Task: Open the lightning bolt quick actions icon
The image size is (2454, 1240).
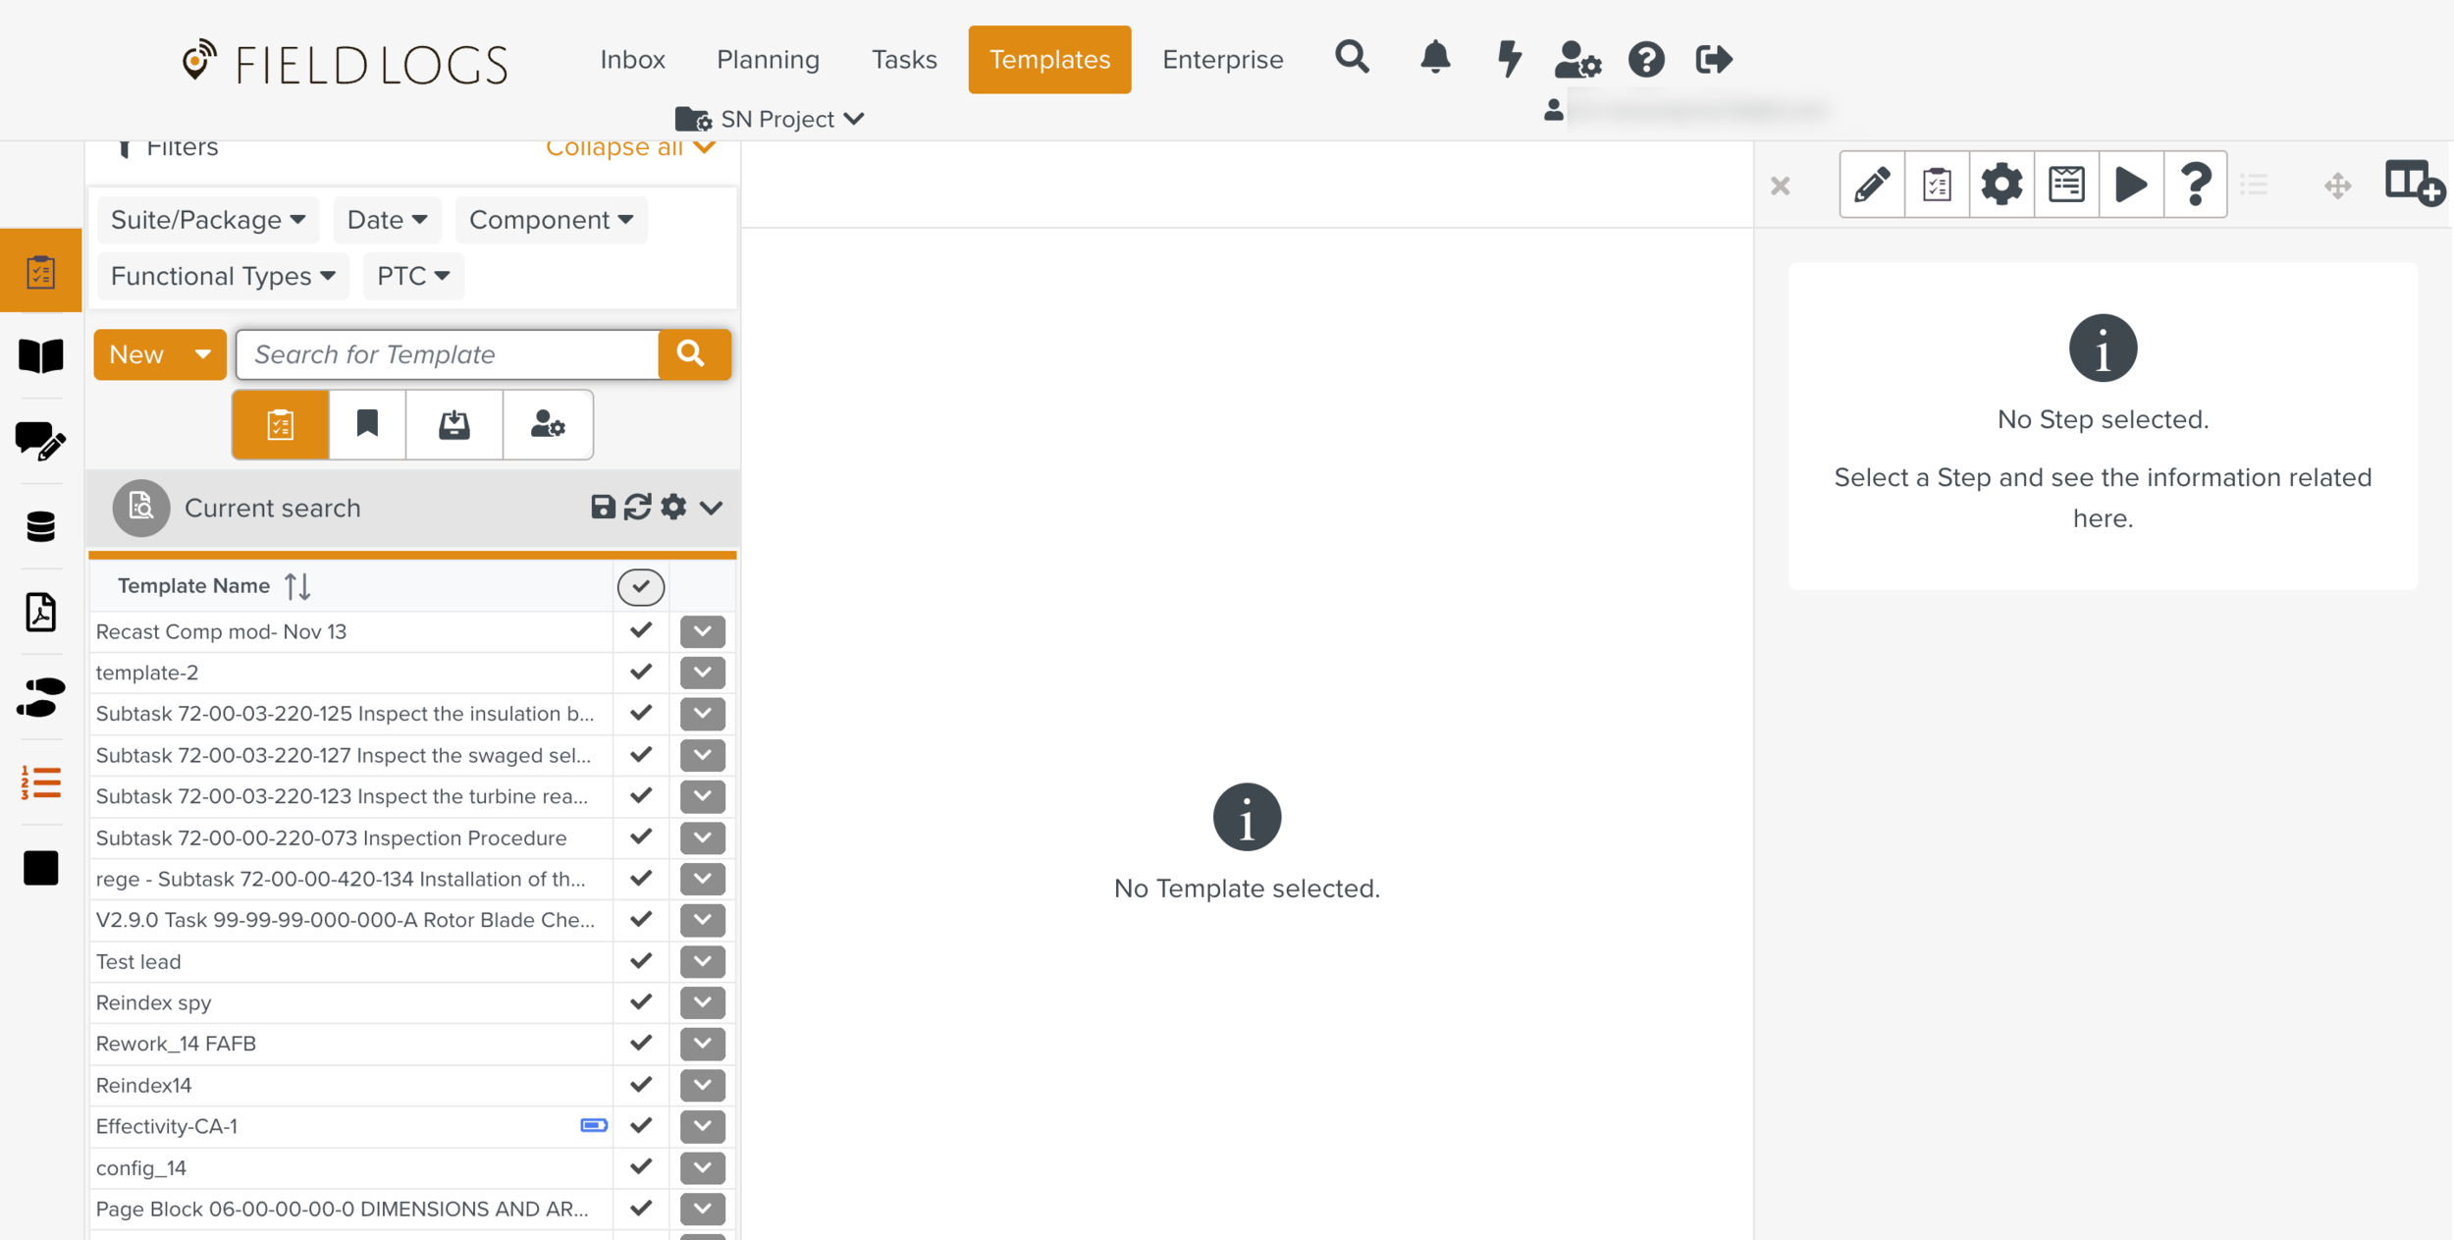Action: click(x=1509, y=59)
